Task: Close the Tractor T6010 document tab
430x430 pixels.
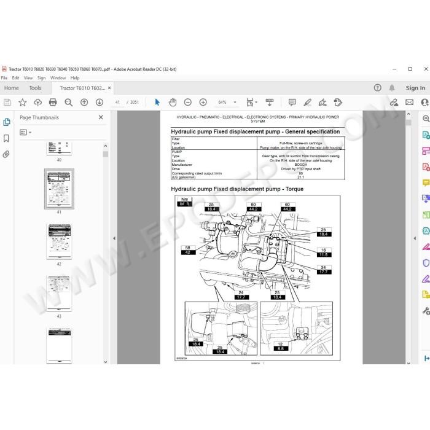Action: point(109,88)
